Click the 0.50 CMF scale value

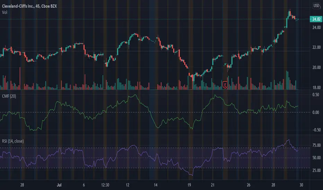tap(316, 95)
